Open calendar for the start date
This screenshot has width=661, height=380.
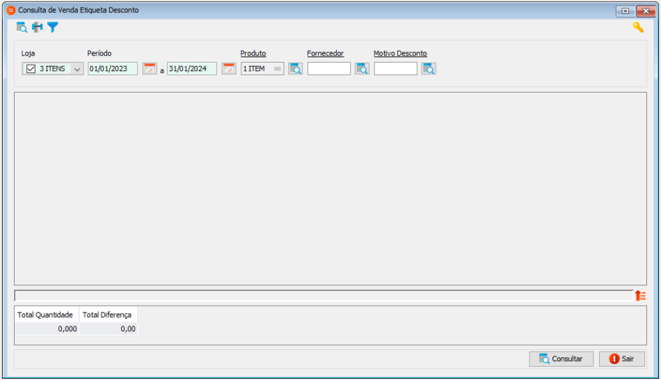click(x=150, y=69)
